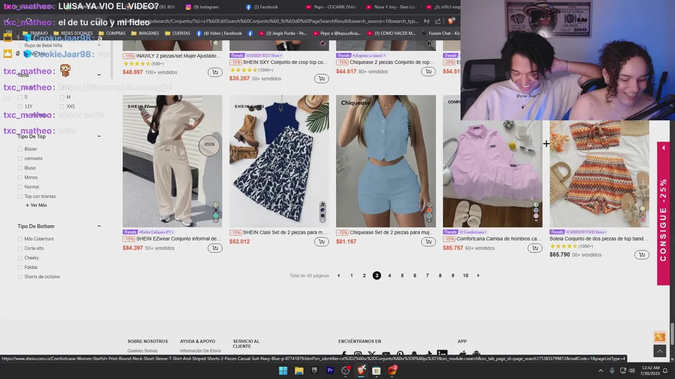
Task: Expand Ver Más top types
Action: click(x=36, y=205)
